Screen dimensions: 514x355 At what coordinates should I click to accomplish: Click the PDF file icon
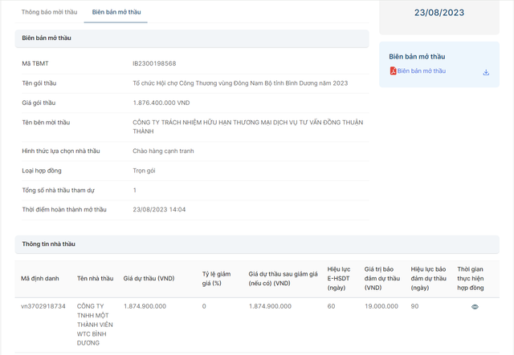point(393,71)
